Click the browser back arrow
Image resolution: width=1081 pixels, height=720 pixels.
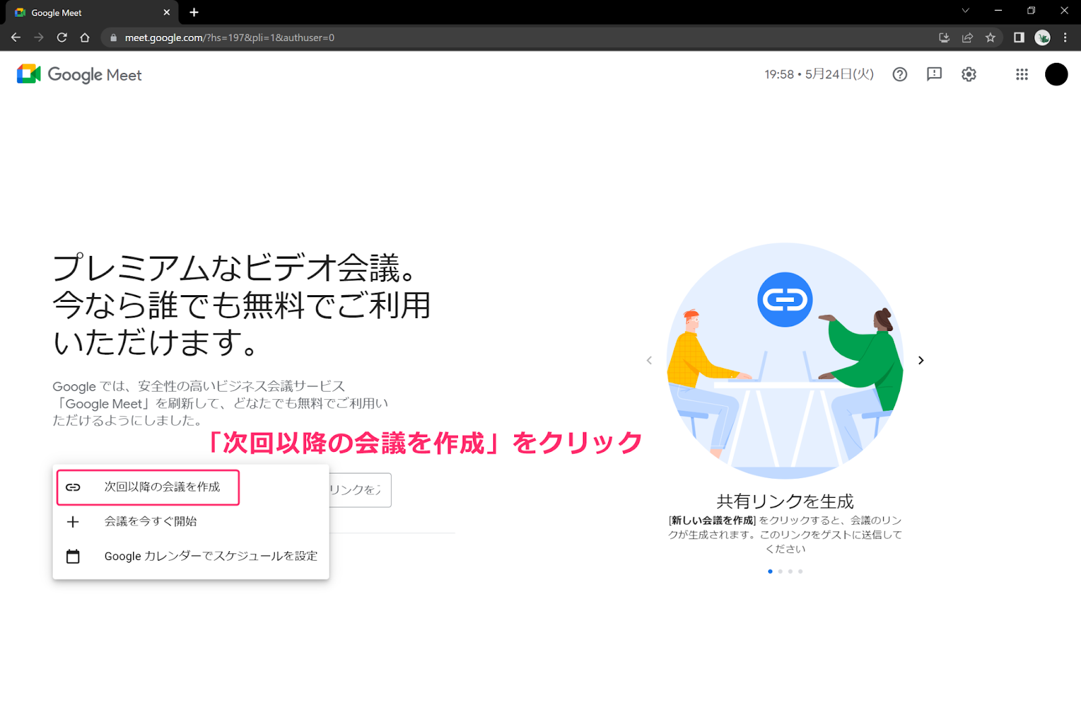[x=16, y=38]
